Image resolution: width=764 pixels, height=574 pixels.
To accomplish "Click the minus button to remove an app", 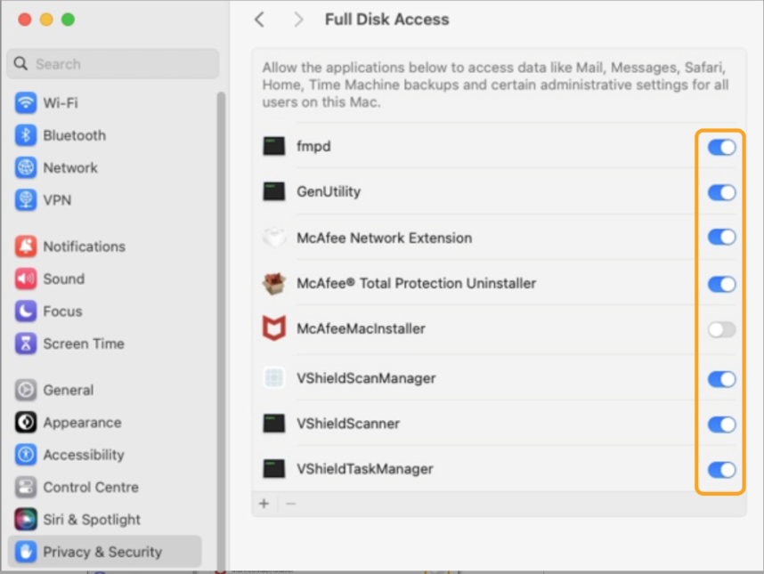I will pyautogui.click(x=291, y=504).
